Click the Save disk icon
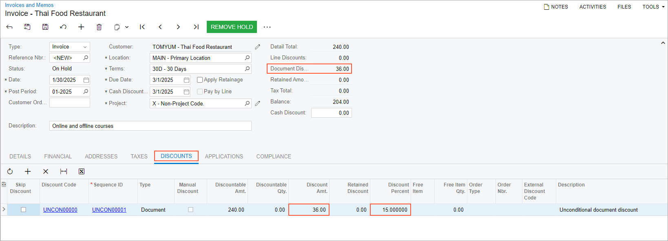This screenshot has height=241, width=668. [x=45, y=27]
